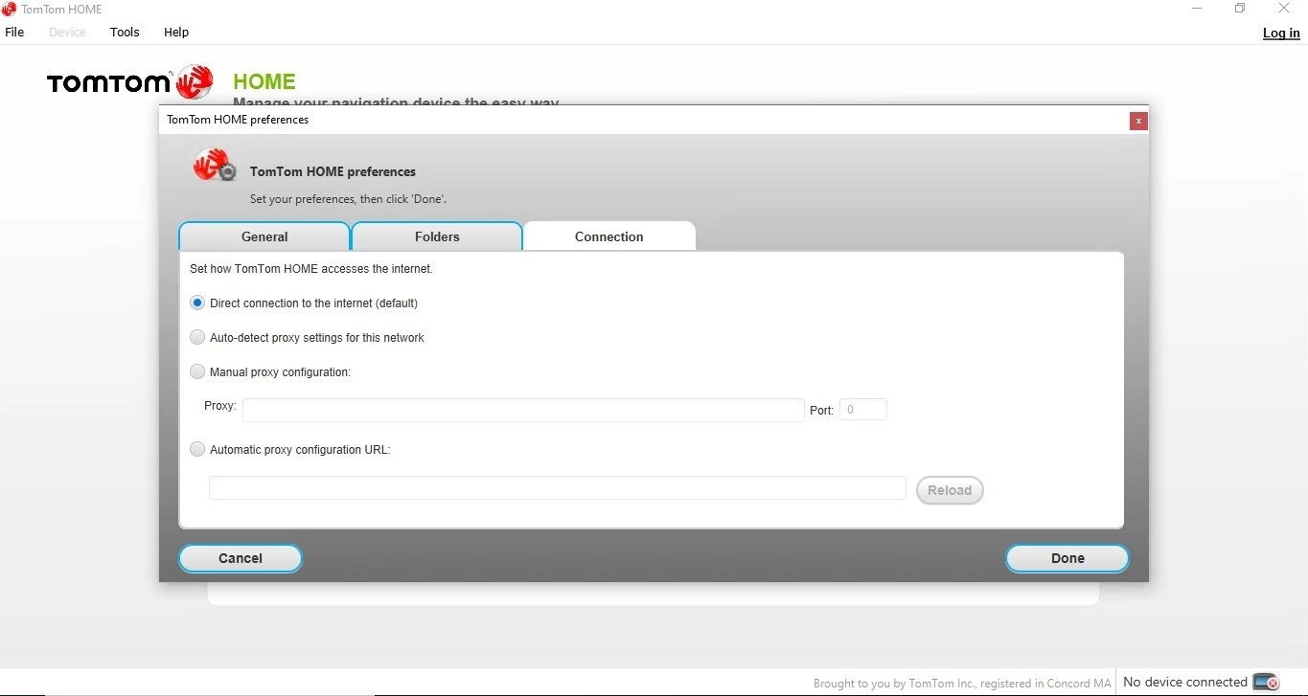Click the Log in link
The height and width of the screenshot is (696, 1308).
click(x=1280, y=33)
